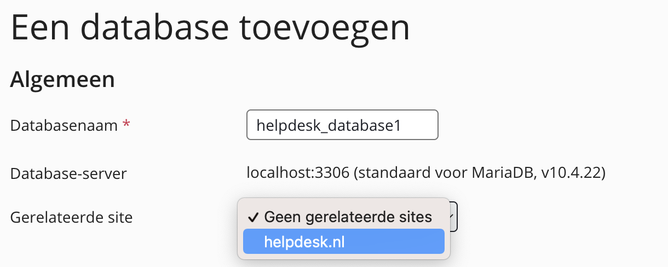Click the Databasenaam field label
Screen dimensions: 668x267
pyautogui.click(x=64, y=125)
